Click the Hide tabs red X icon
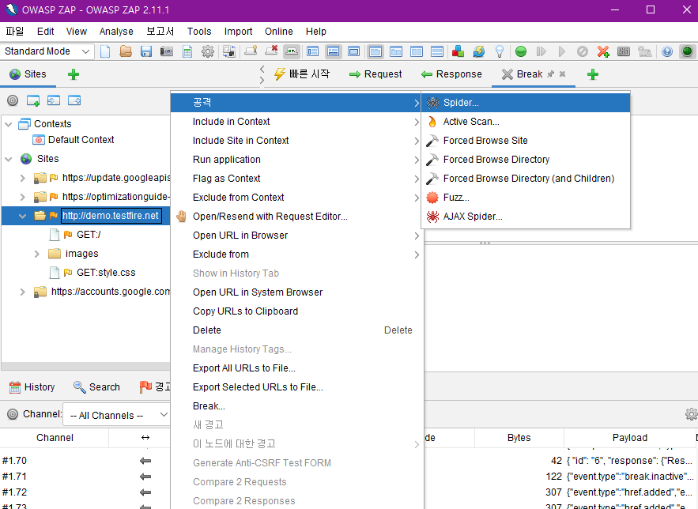Screen dimensions: 698x509 (271, 51)
